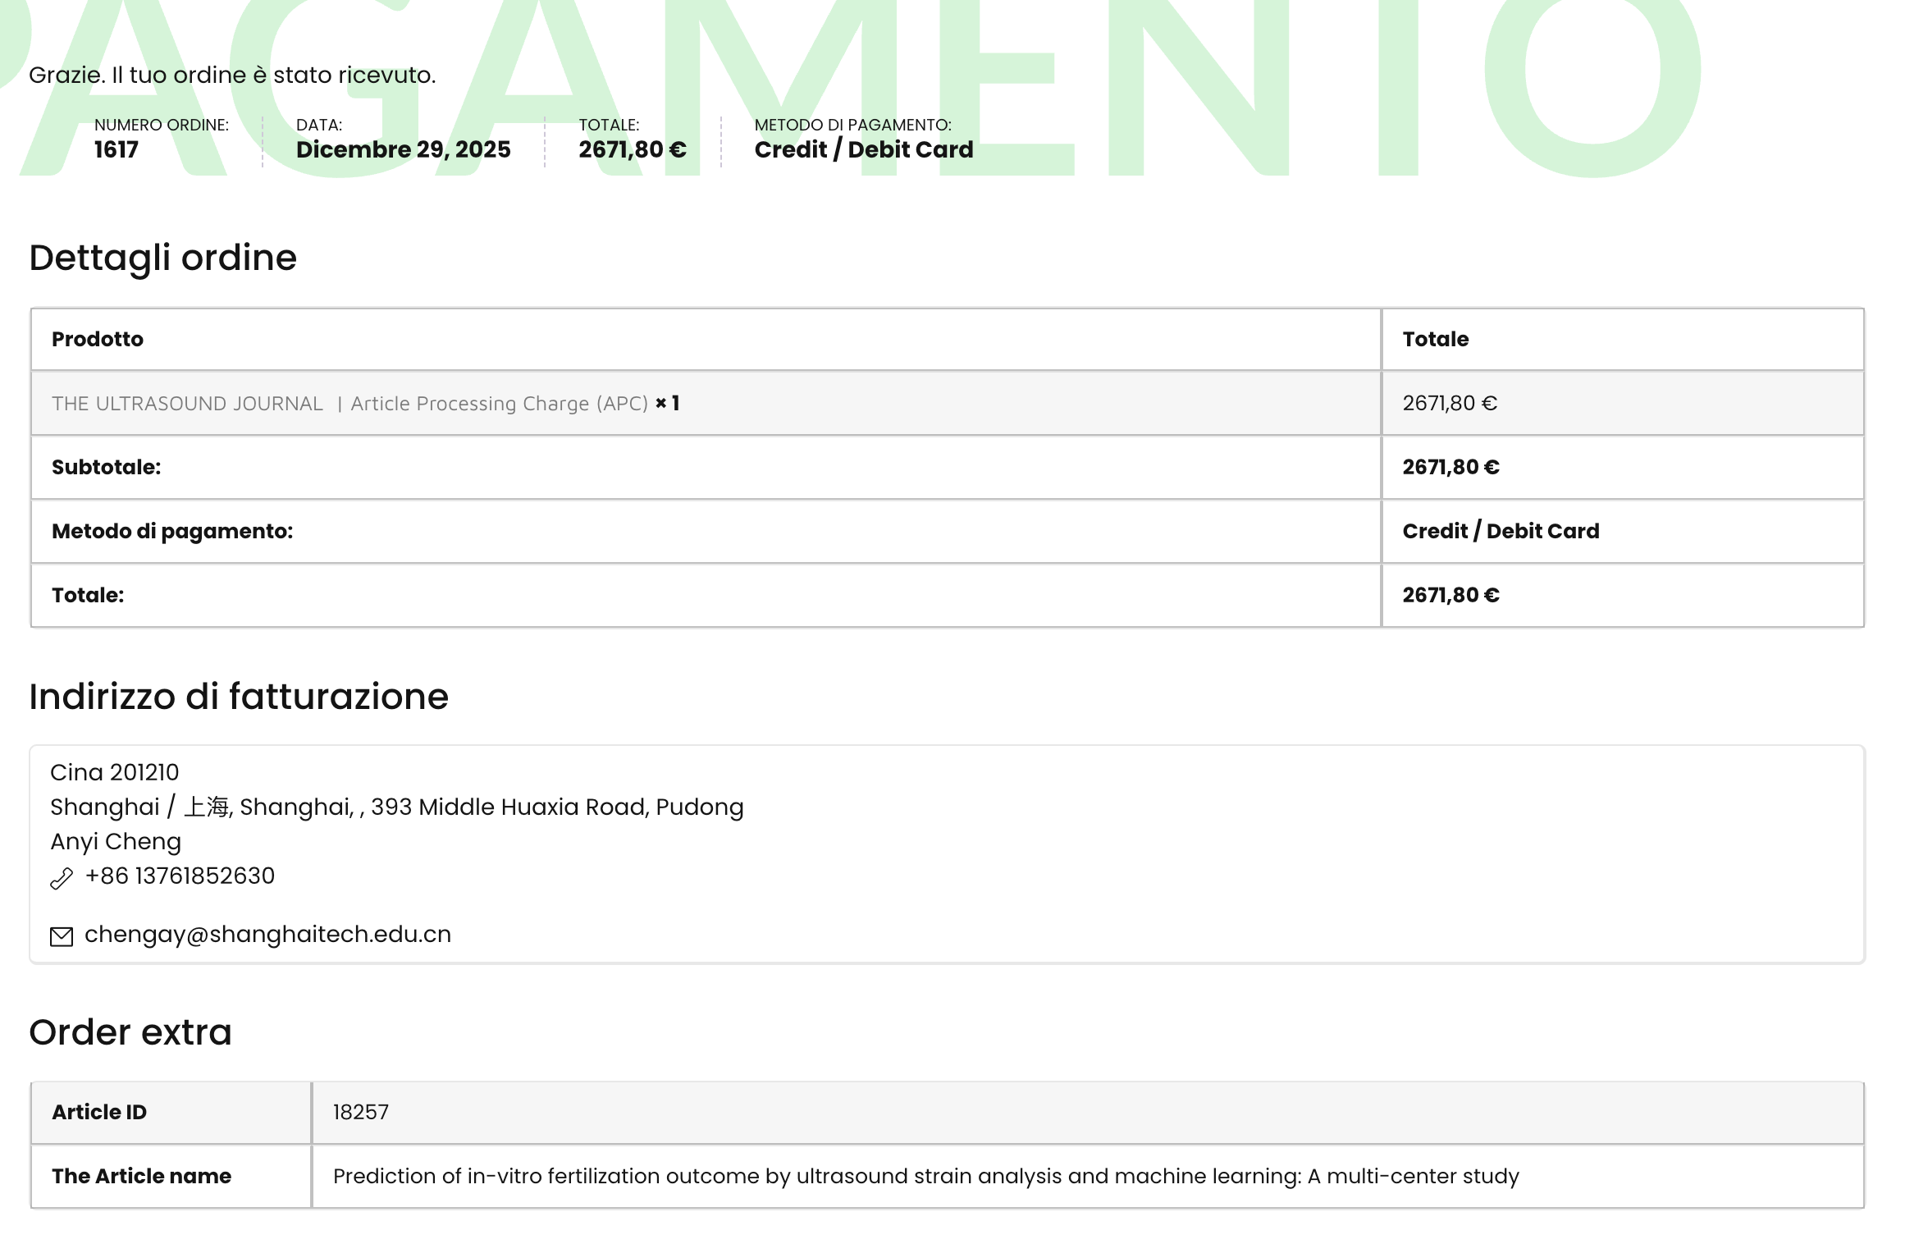Image resolution: width=1905 pixels, height=1244 pixels.
Task: Click the phone icon in billing address
Action: 62,878
